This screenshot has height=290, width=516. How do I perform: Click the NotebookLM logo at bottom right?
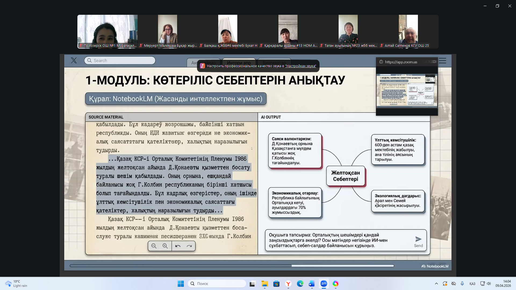[435, 266]
